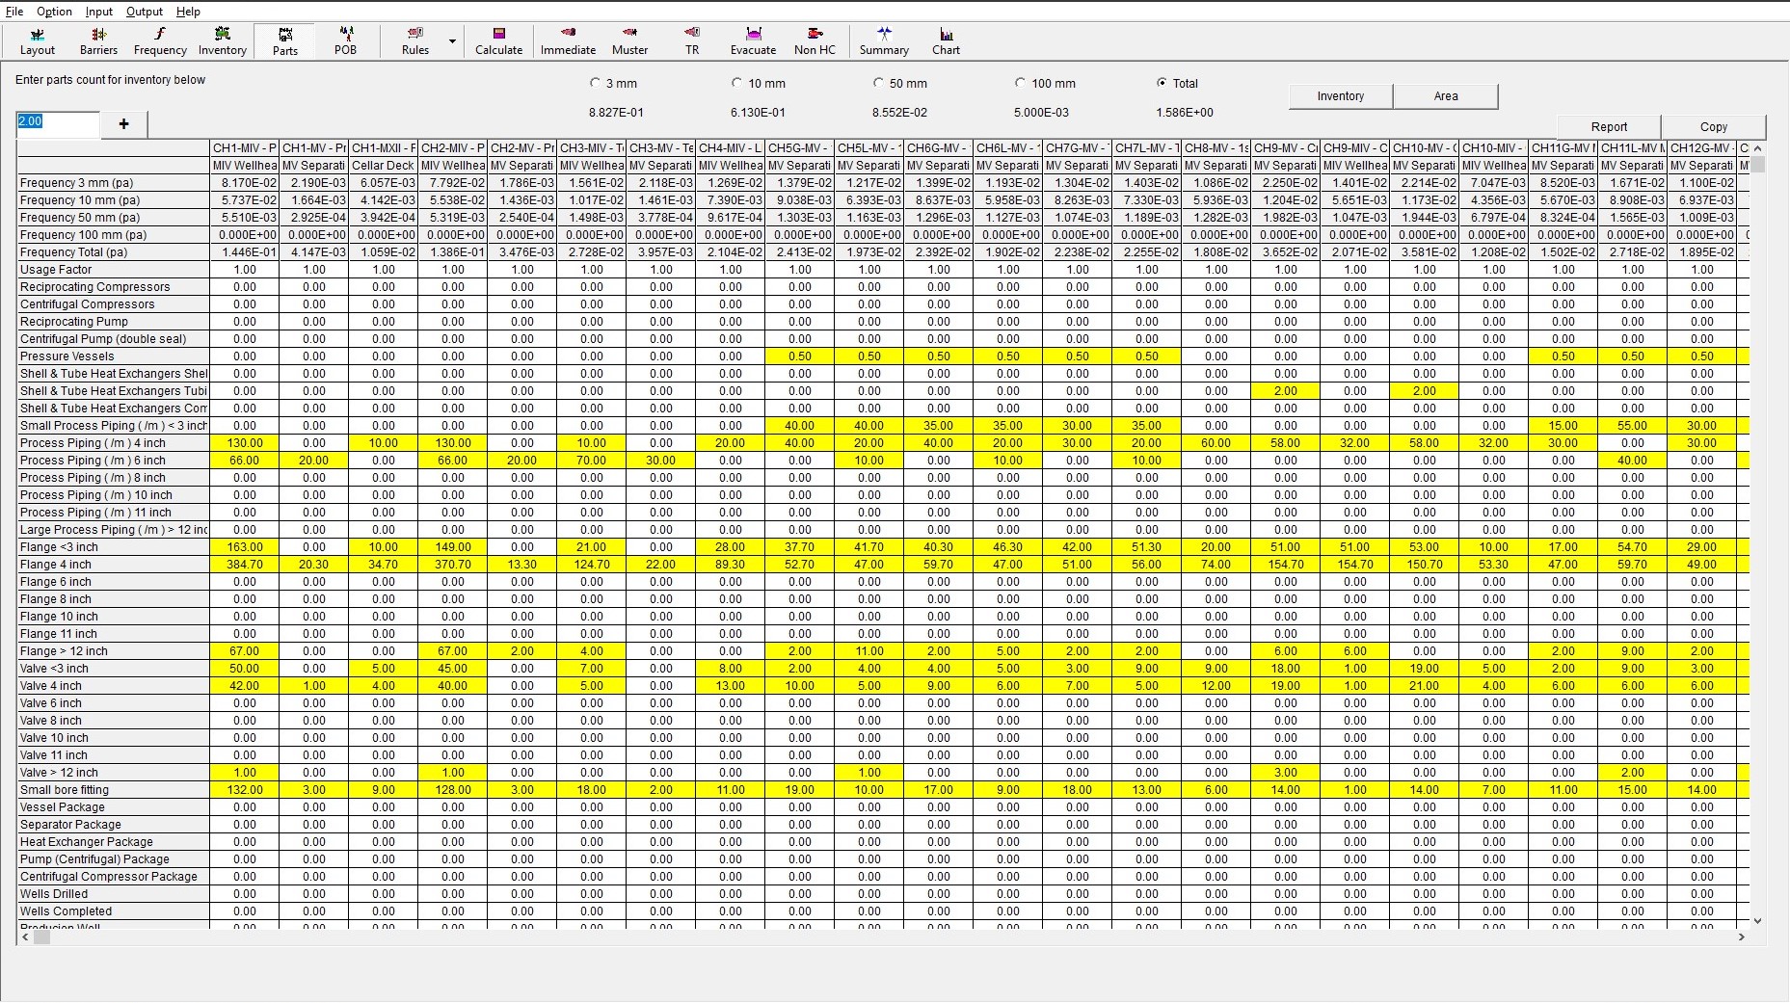Click the Report button
The image size is (1790, 1003).
click(x=1609, y=127)
